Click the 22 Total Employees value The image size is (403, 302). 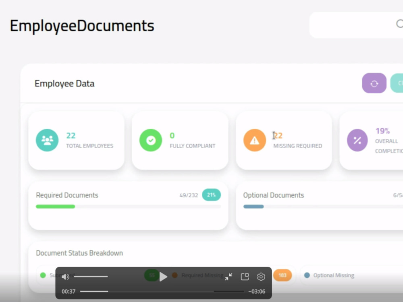71,135
